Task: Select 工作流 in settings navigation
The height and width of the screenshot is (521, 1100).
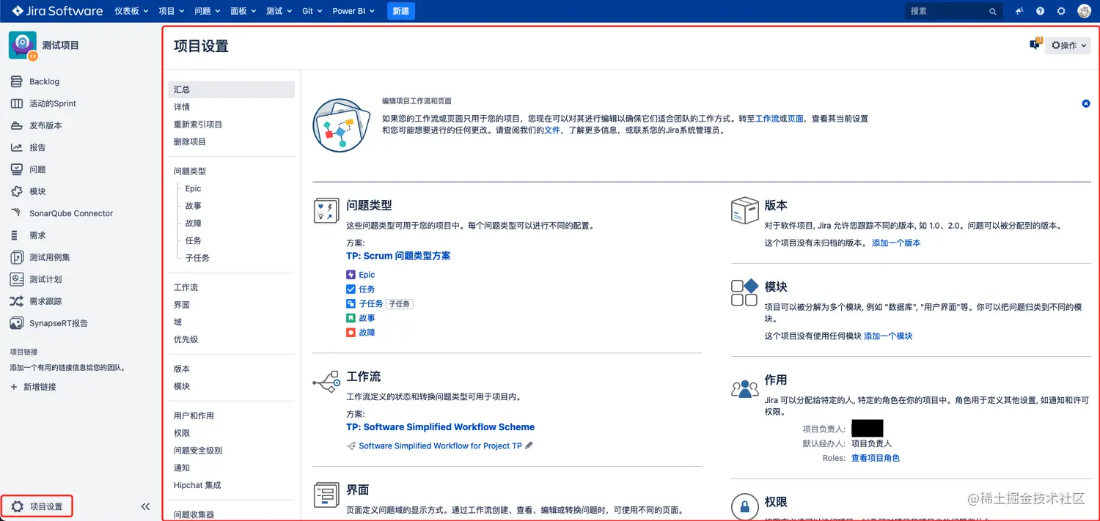Action: (x=186, y=287)
